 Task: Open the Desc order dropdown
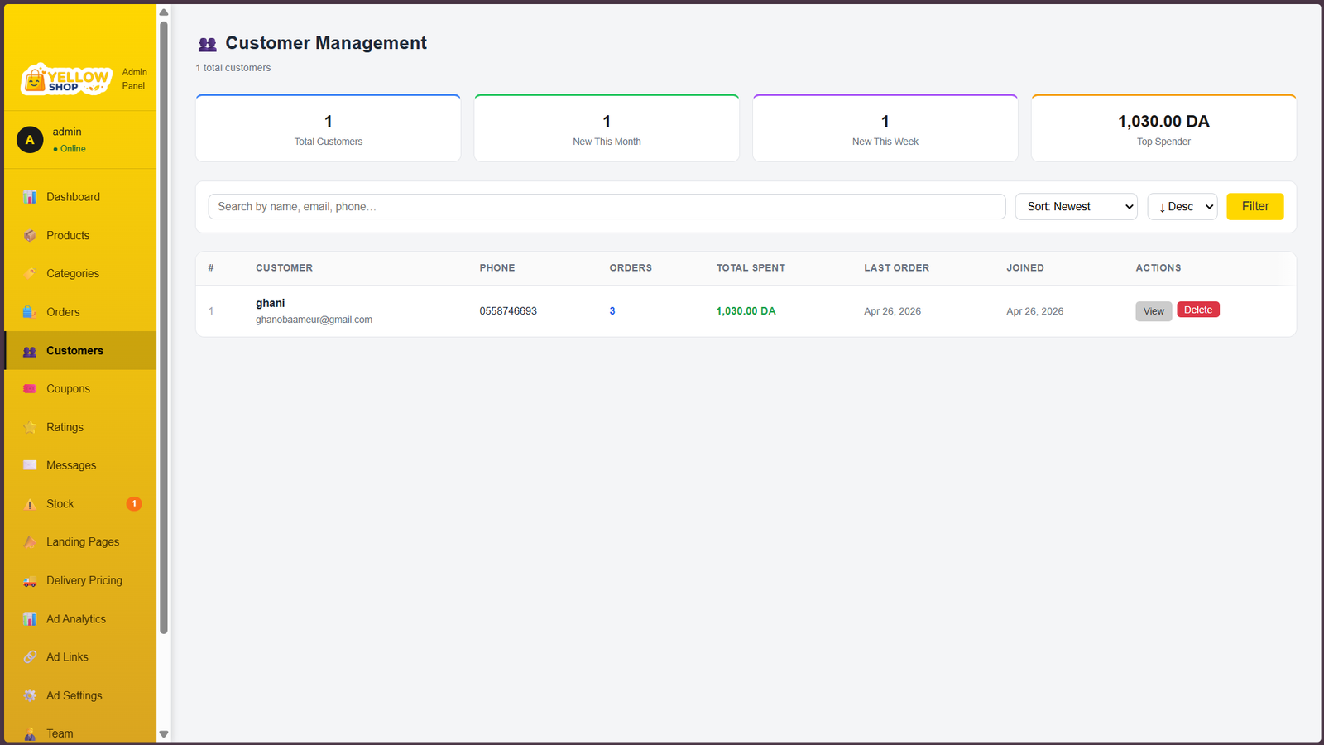click(x=1182, y=207)
